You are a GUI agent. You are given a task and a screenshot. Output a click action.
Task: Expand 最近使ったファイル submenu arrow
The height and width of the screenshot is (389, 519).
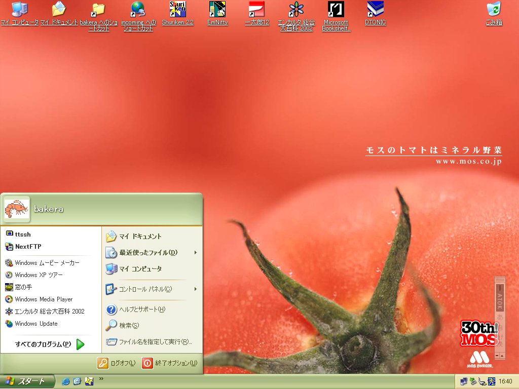(x=195, y=253)
